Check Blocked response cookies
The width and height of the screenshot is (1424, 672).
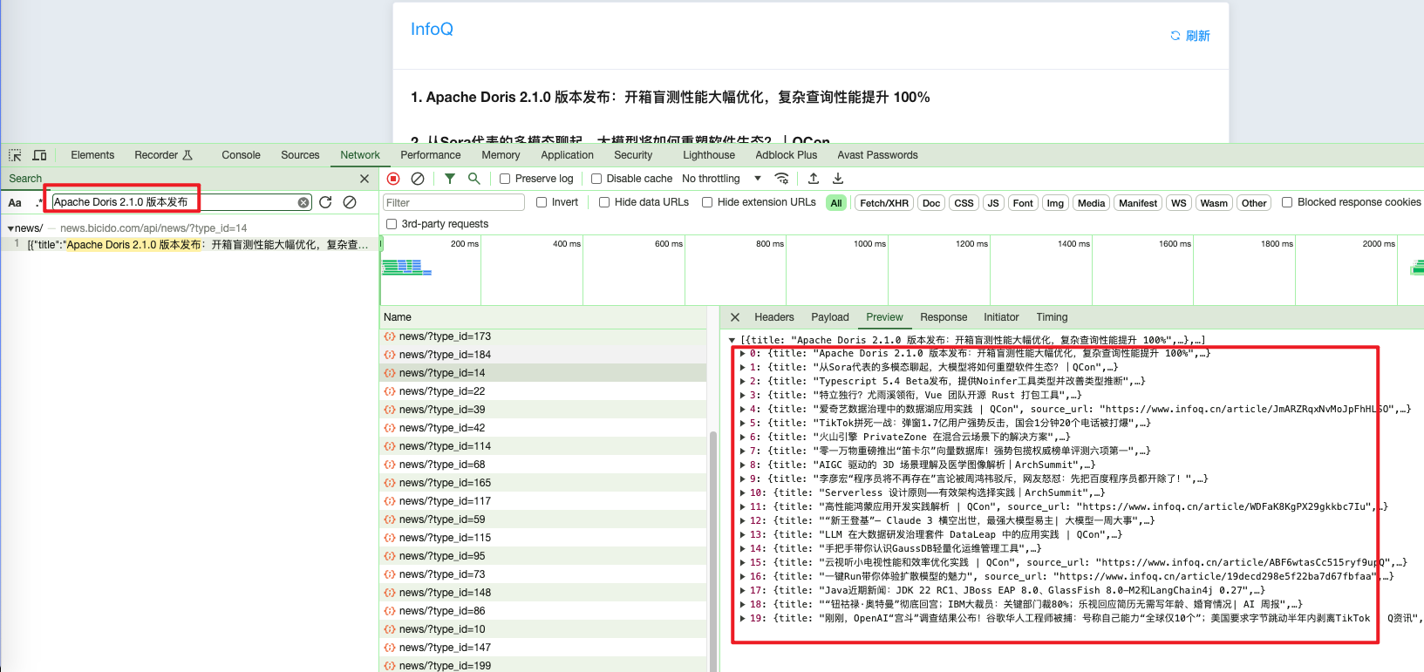(1287, 202)
